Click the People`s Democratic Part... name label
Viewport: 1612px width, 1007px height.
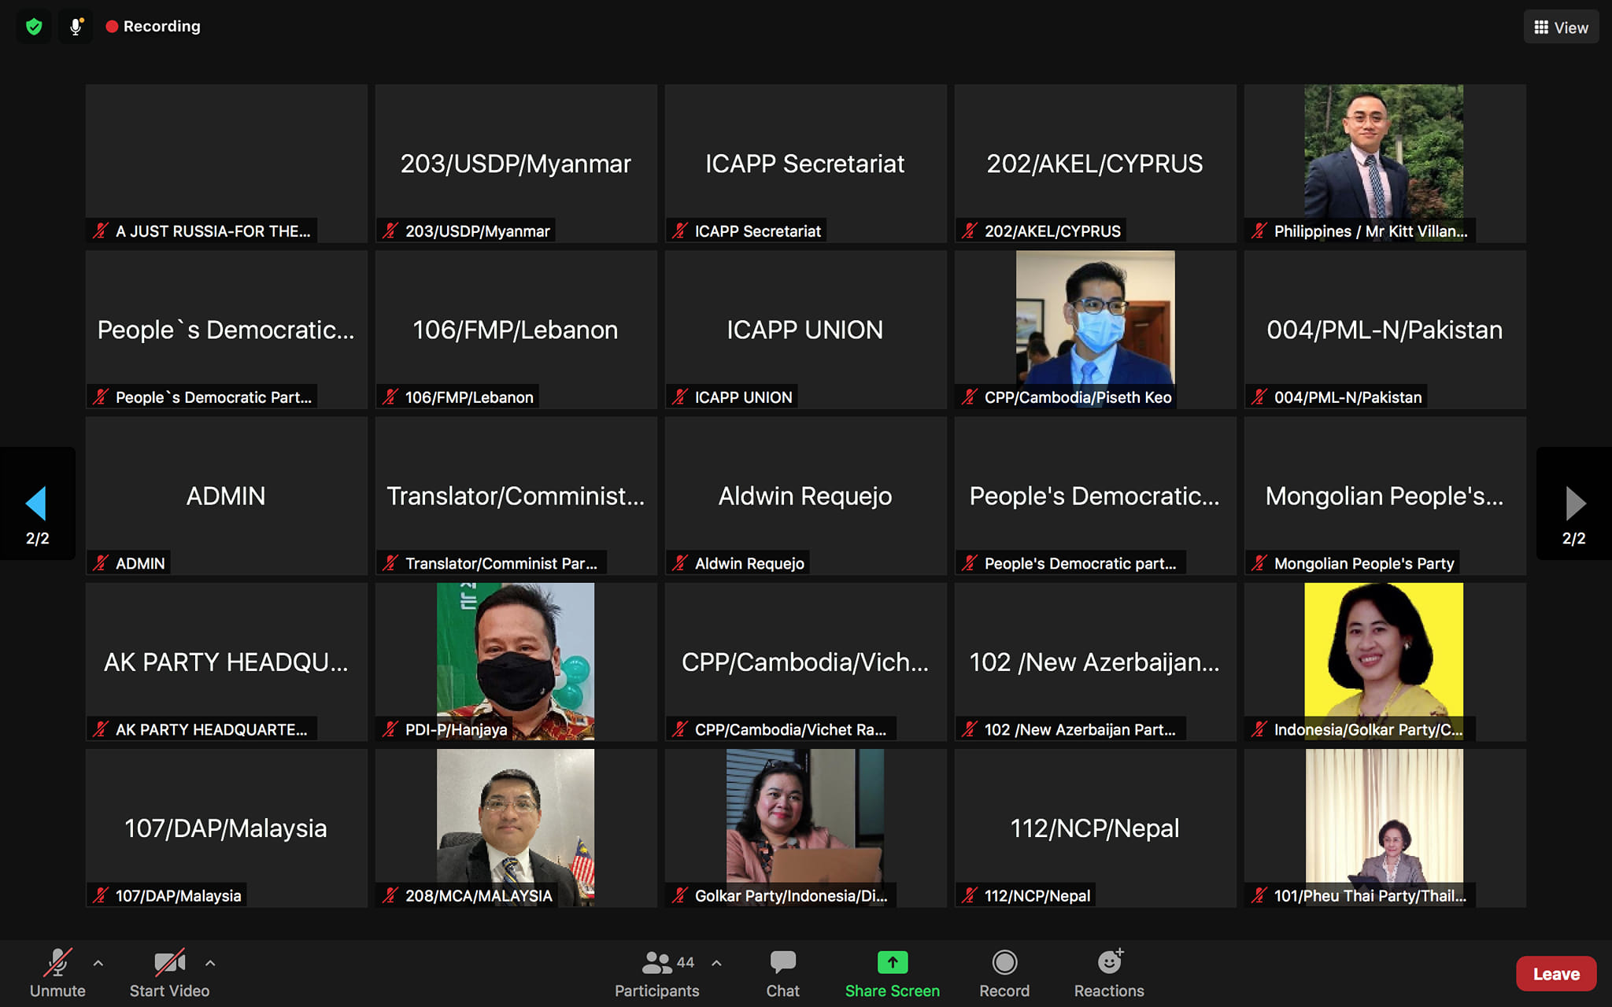[x=213, y=397]
